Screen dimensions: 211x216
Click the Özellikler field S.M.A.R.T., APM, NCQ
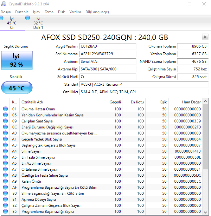coord(144,92)
